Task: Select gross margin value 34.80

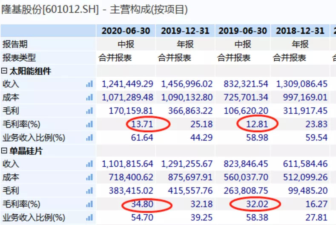Action: [142, 204]
